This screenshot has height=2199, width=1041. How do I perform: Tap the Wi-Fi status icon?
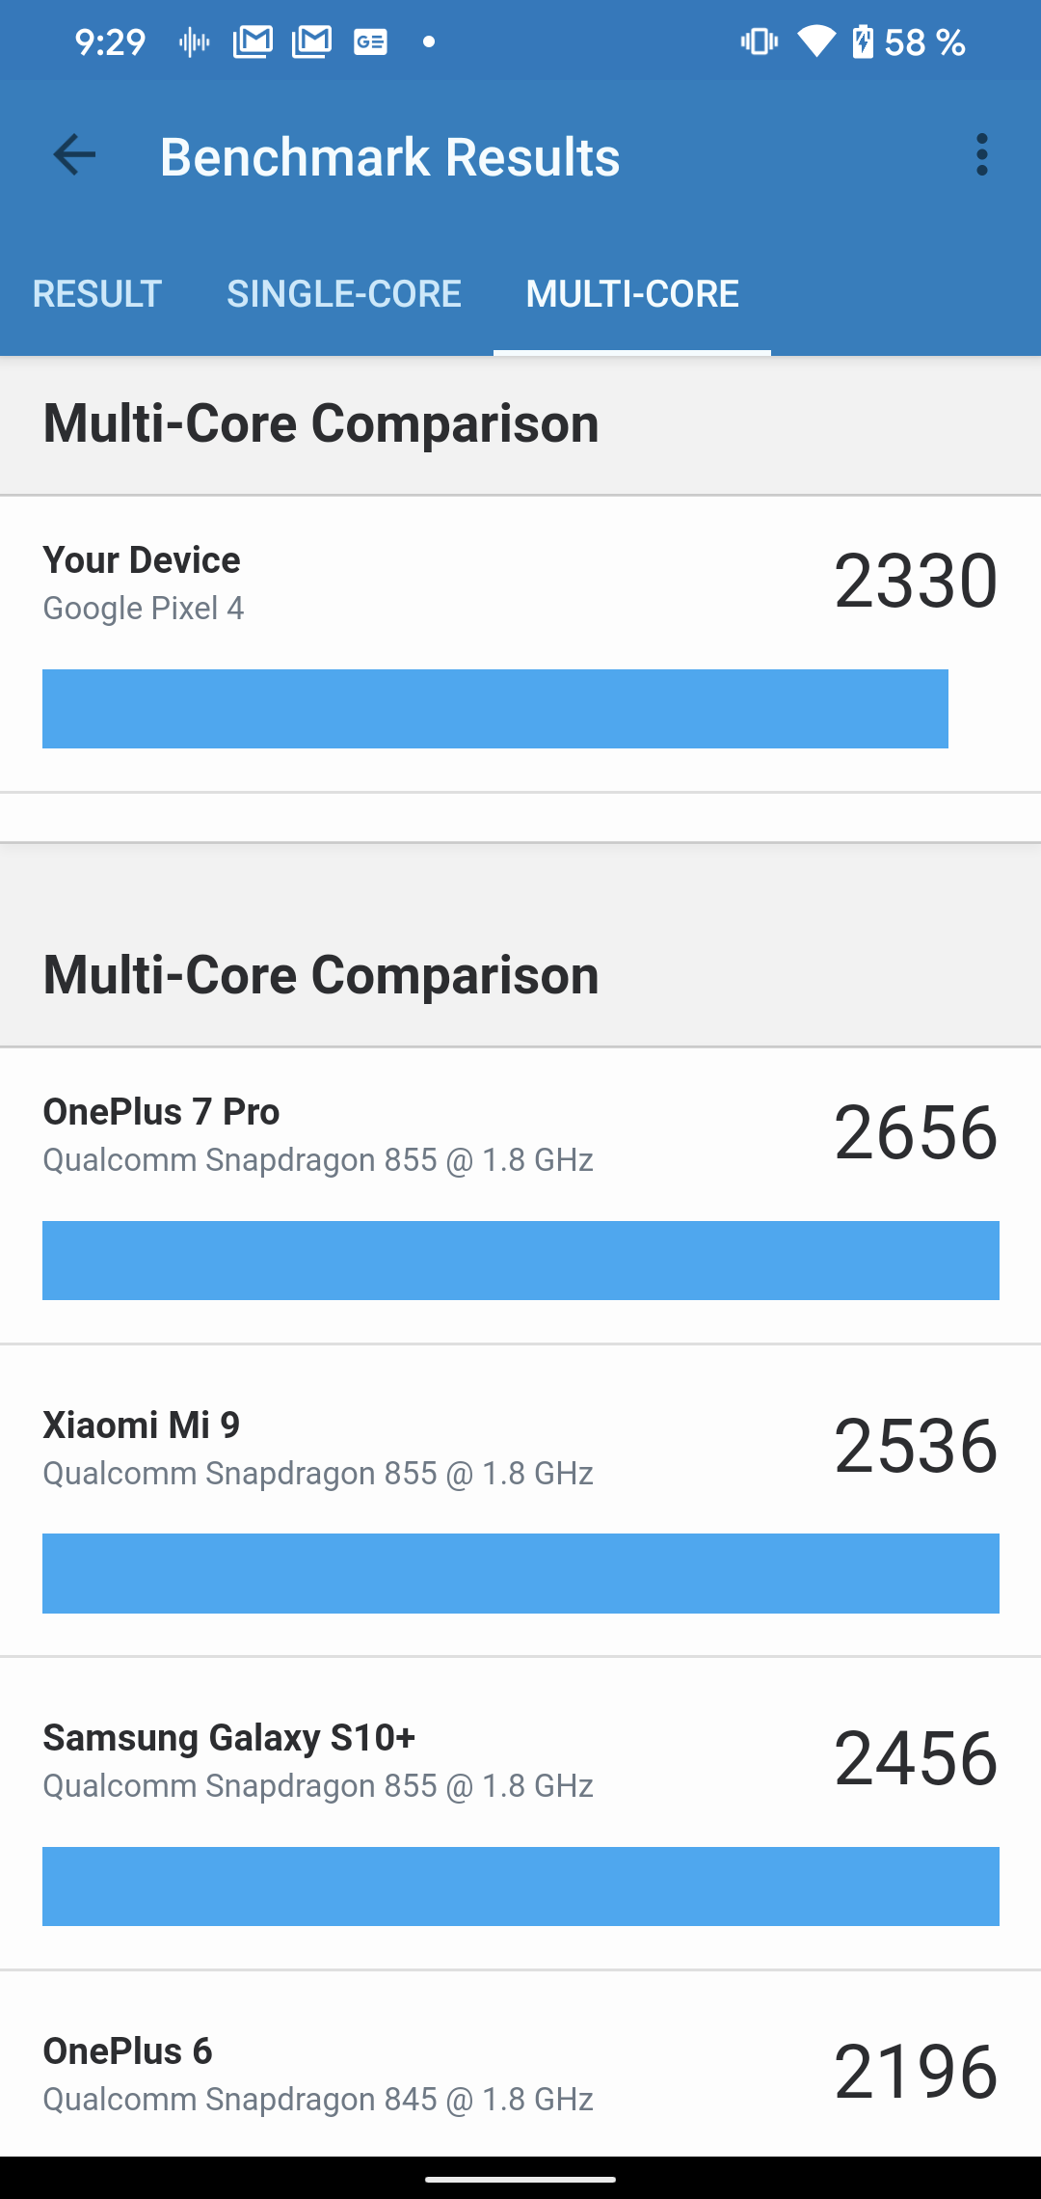815,41
